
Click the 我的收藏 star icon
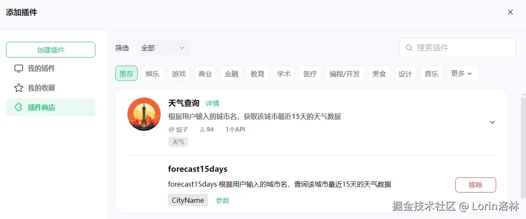click(18, 88)
